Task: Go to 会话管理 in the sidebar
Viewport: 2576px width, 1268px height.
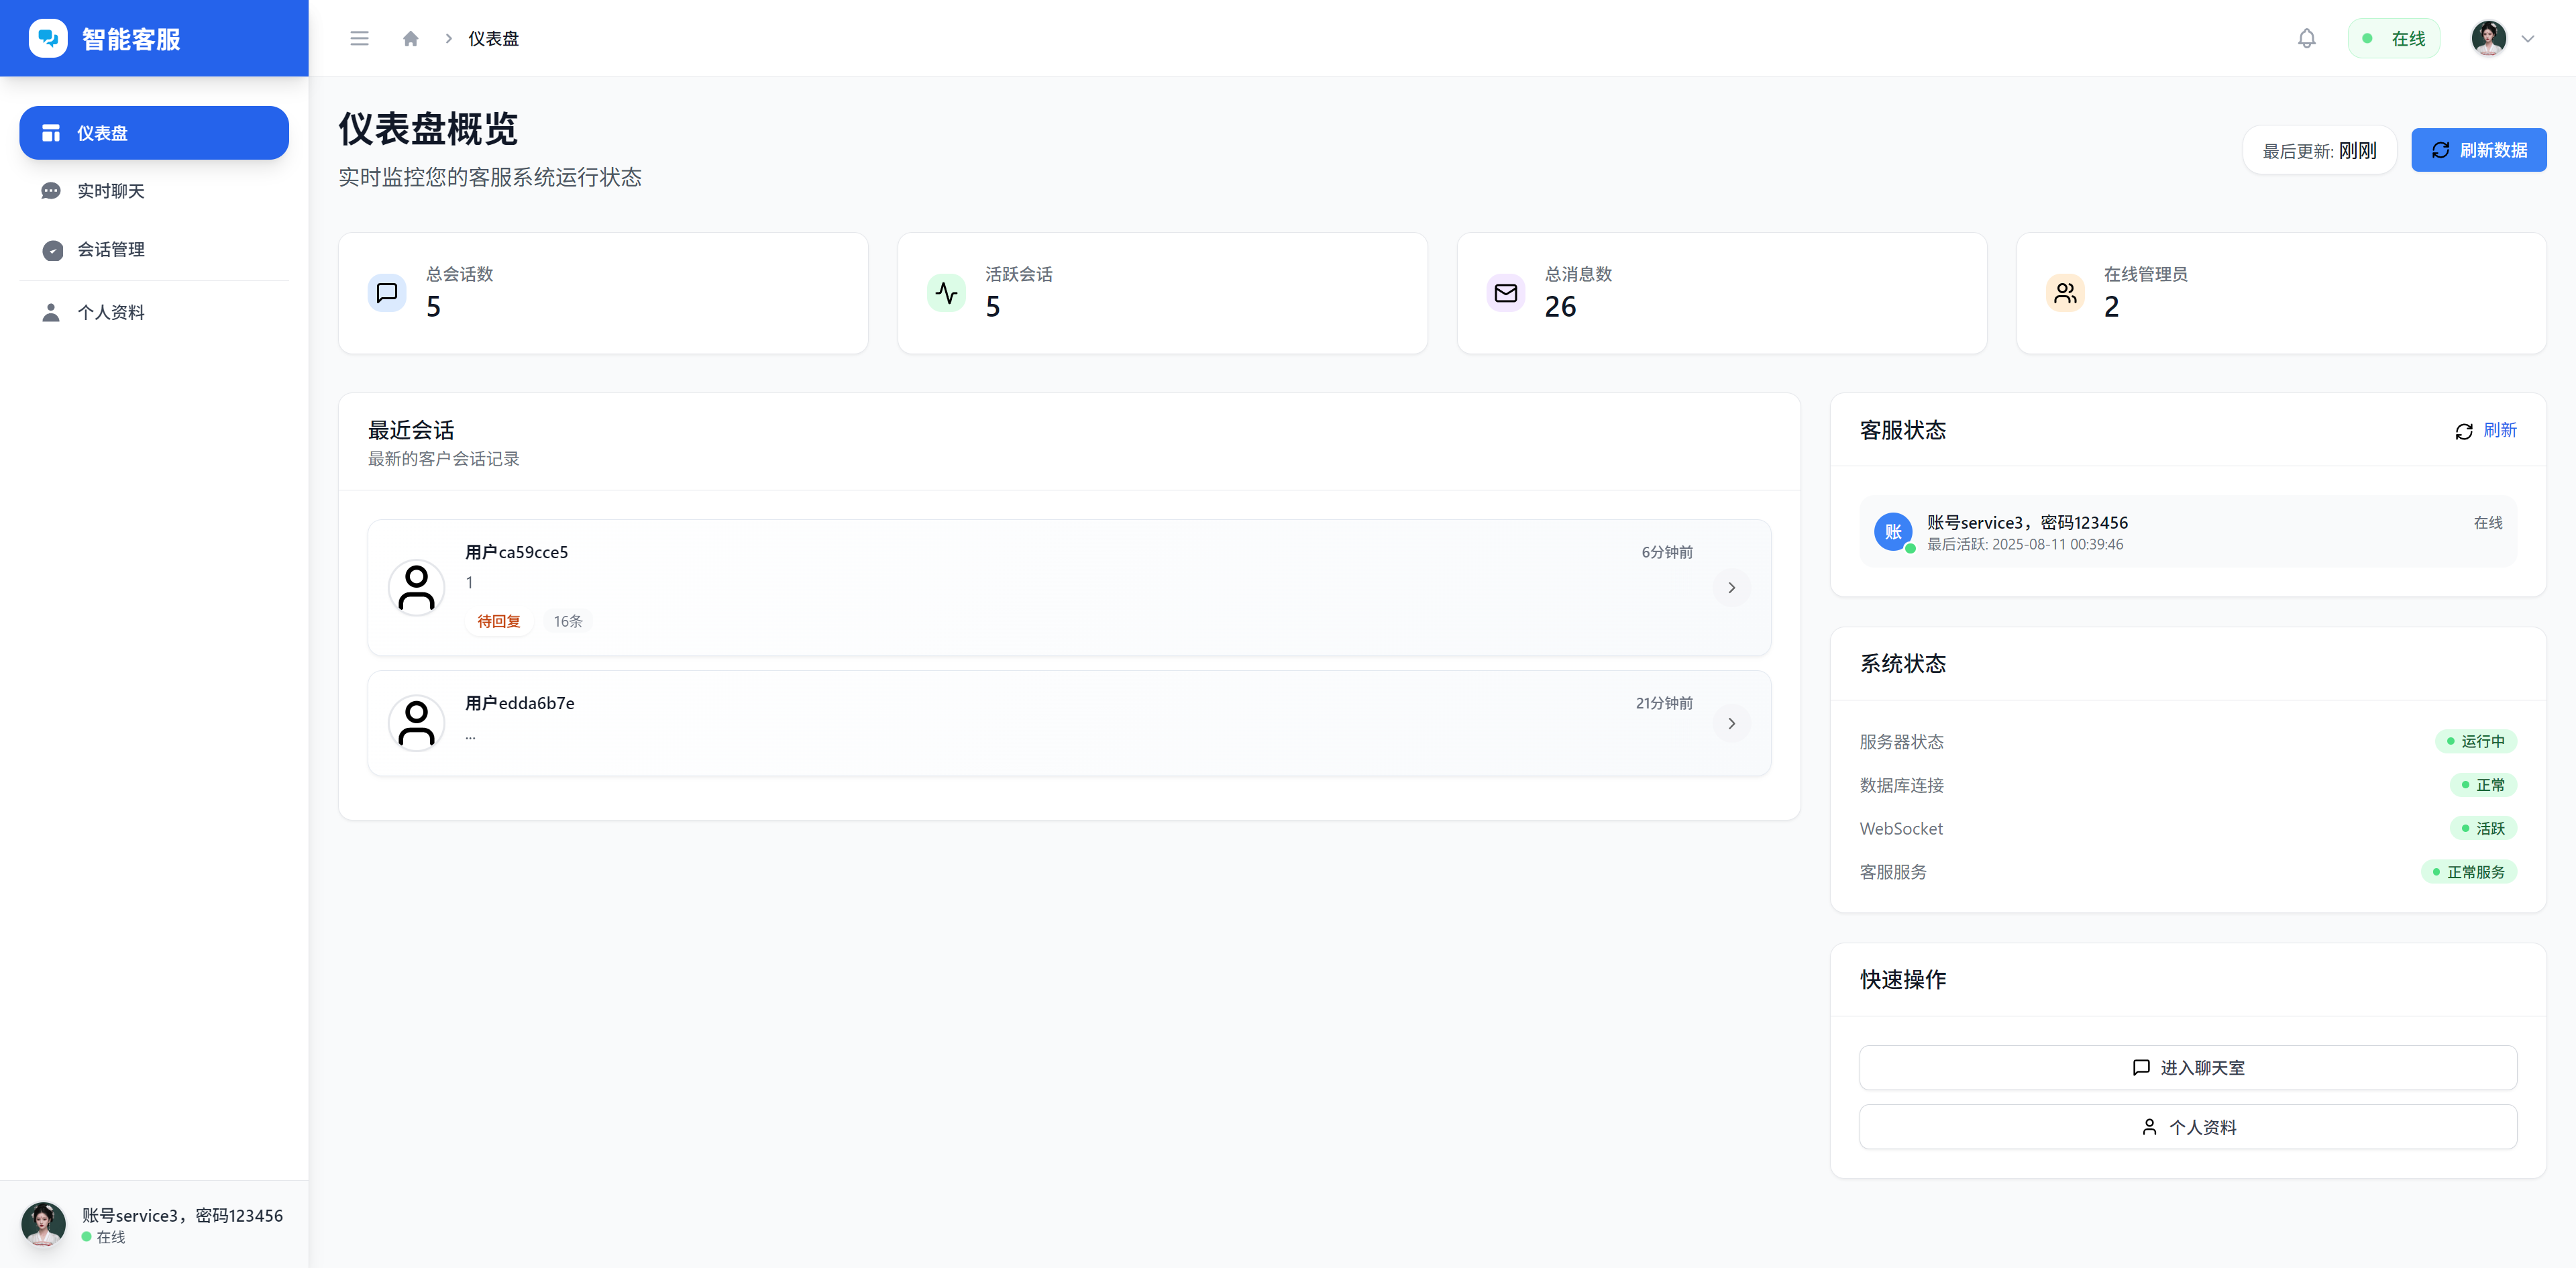Action: click(x=111, y=250)
